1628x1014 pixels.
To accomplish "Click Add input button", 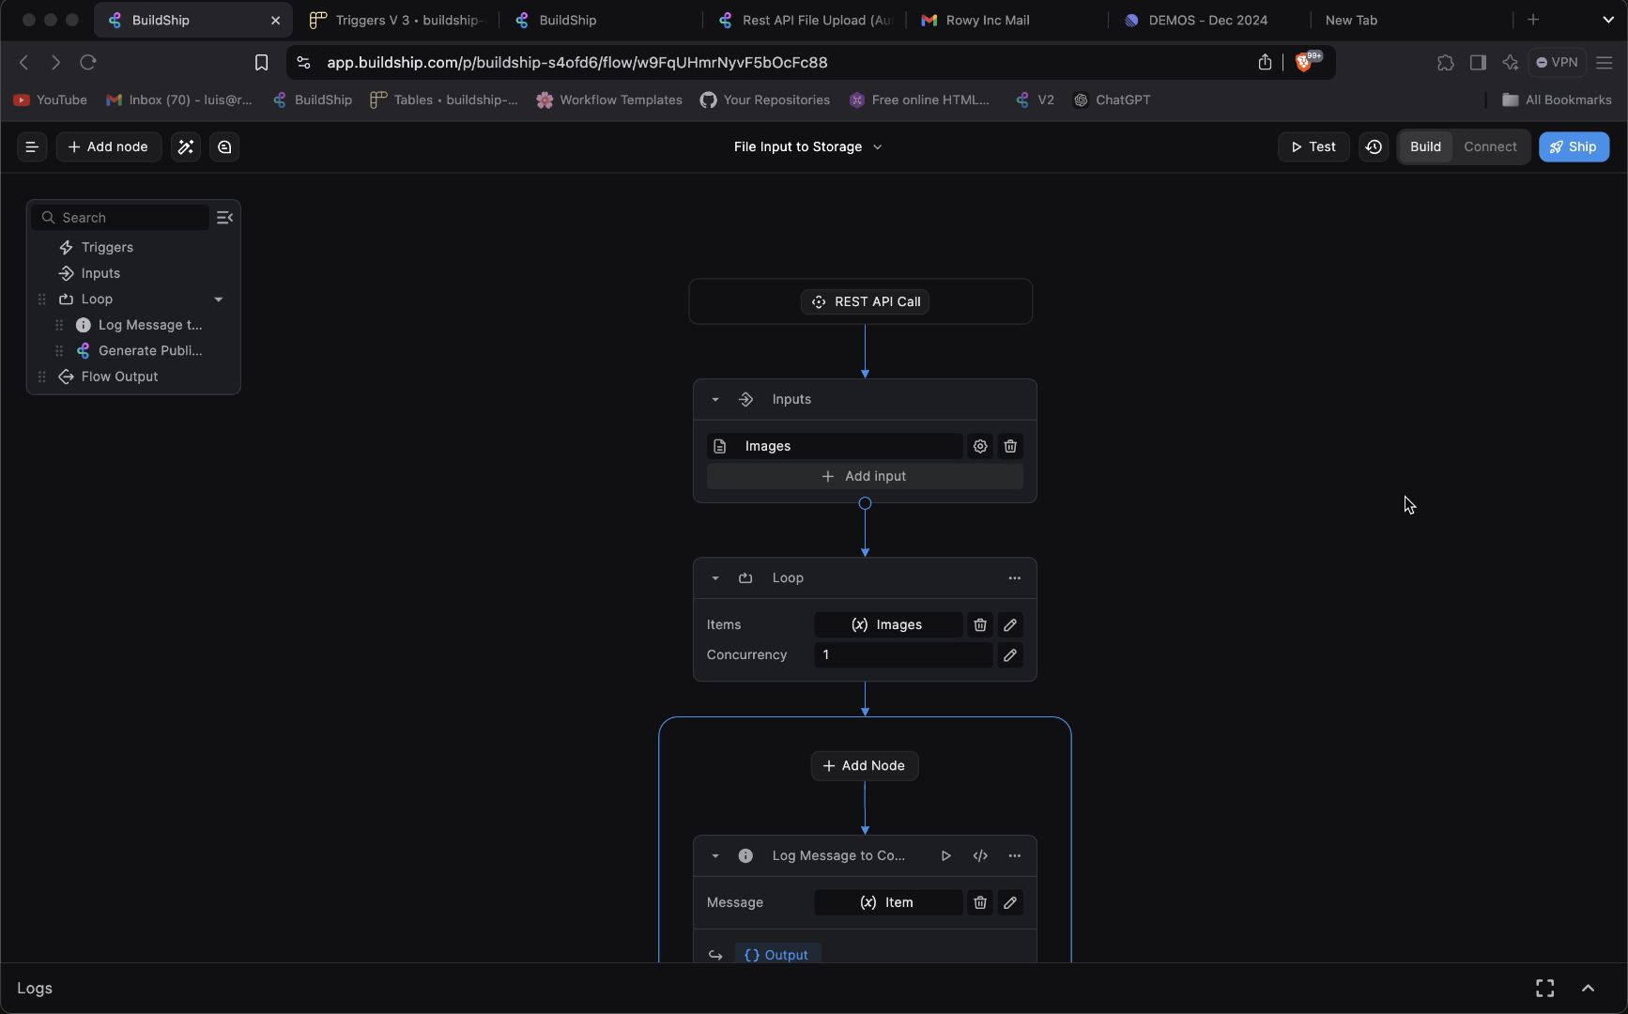I will tap(865, 477).
